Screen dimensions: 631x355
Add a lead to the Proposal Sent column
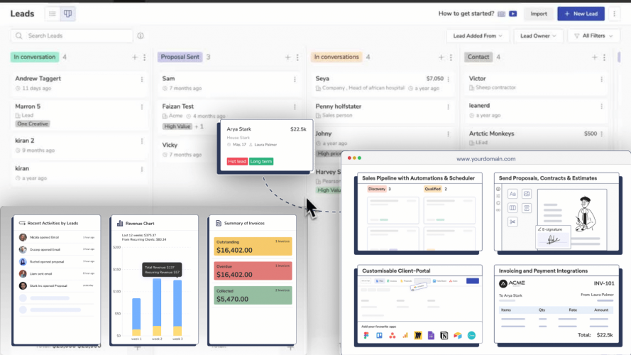287,57
